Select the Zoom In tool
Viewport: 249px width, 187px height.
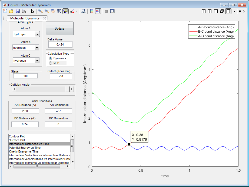41,11
